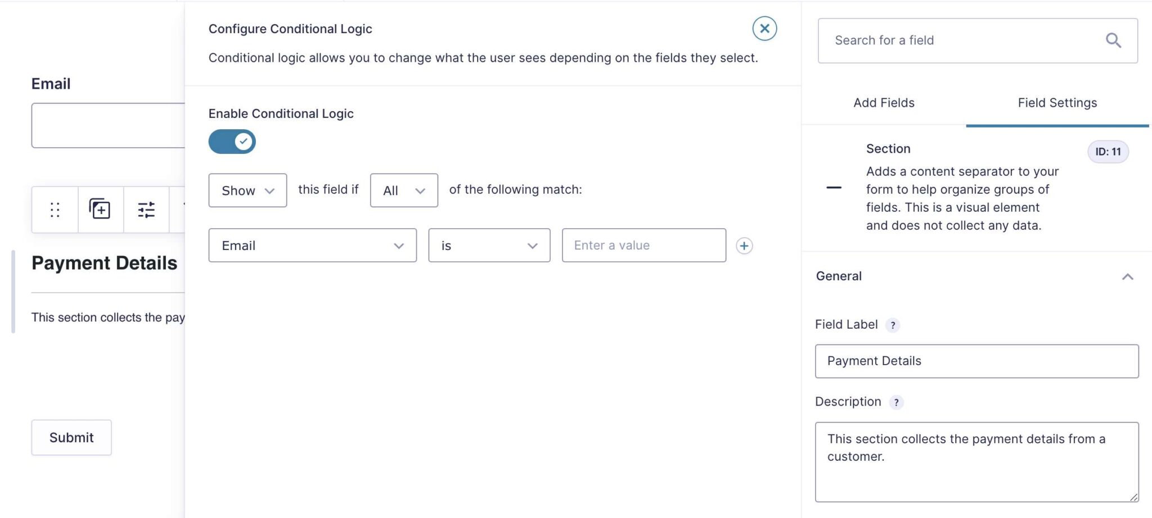1152x518 pixels.
Task: Open the Email field dropdown
Action: pyautogui.click(x=312, y=246)
